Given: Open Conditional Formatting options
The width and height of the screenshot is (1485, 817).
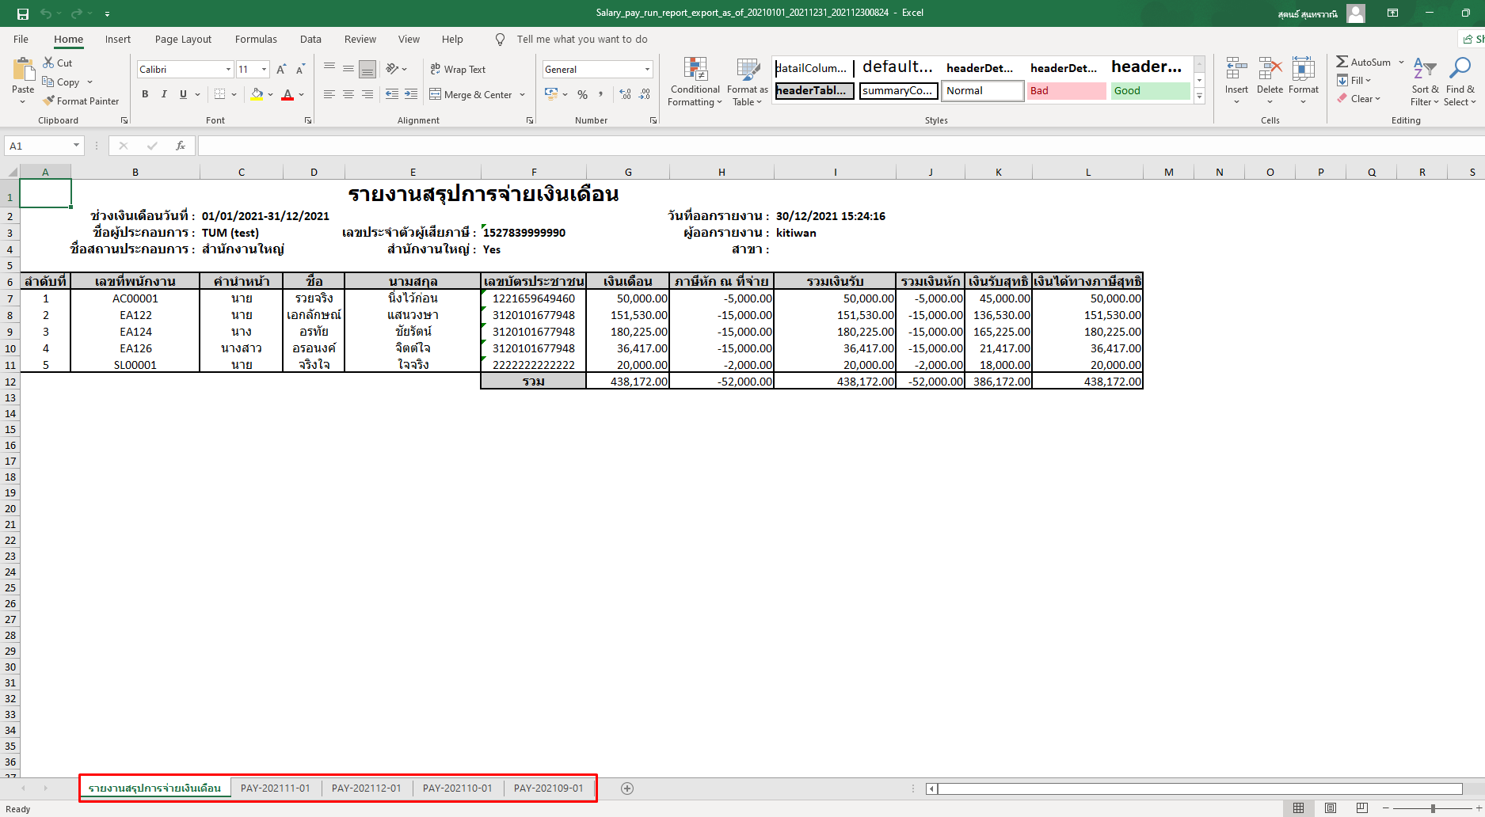Looking at the screenshot, I should coord(695,82).
